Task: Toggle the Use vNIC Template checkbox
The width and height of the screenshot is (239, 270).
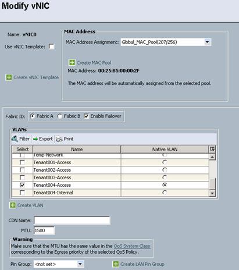Action: click(x=52, y=47)
